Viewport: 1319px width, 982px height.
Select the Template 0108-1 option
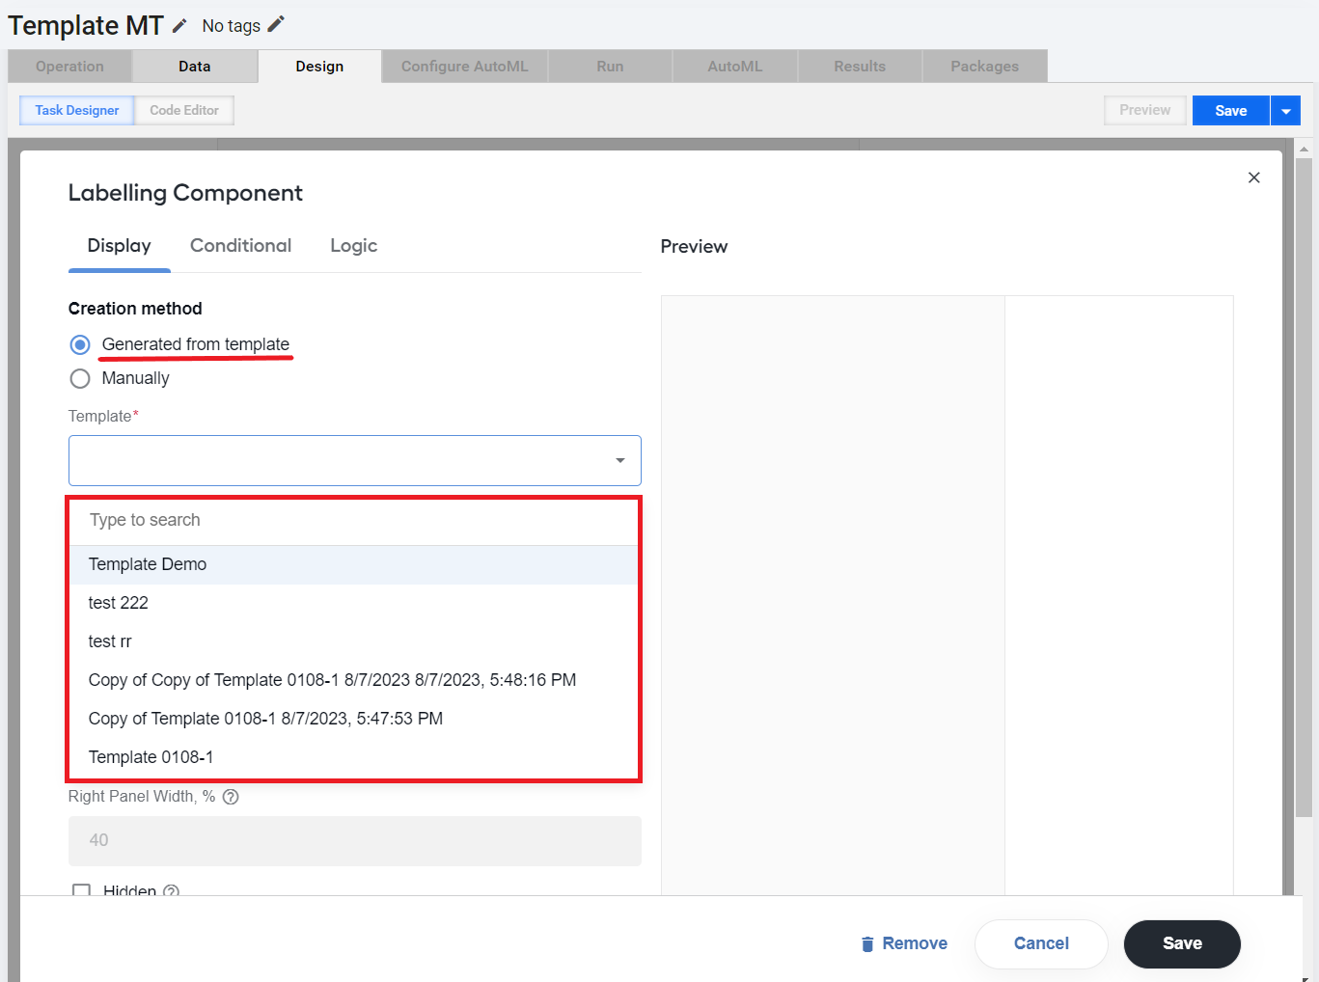pyautogui.click(x=354, y=757)
